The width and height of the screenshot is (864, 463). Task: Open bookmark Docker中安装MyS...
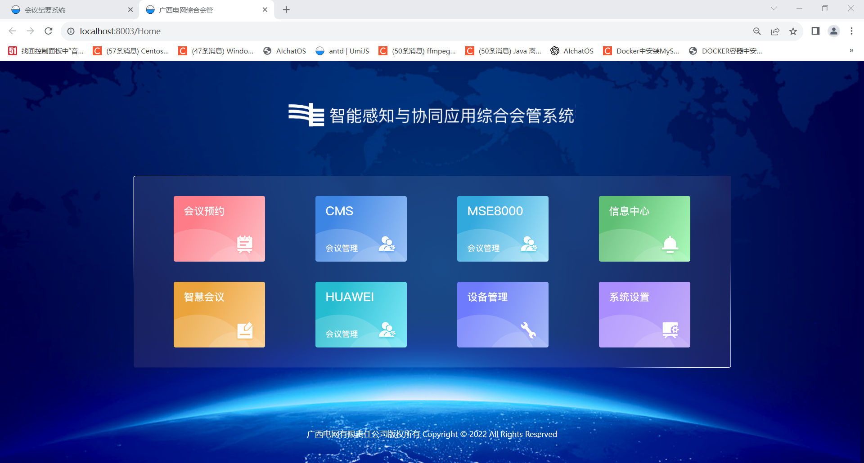coord(641,51)
